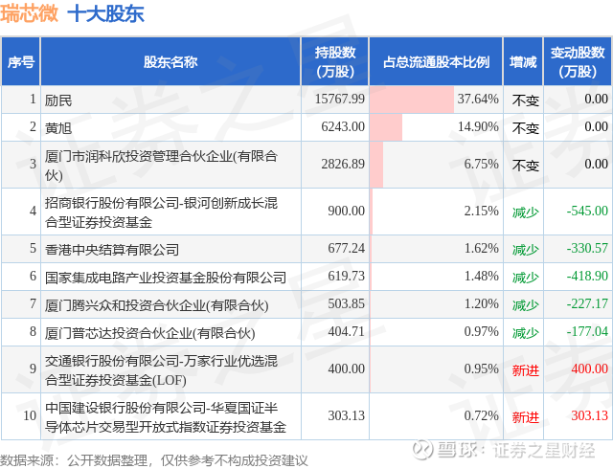Select the 序号 column header
The image size is (613, 469).
[21, 62]
